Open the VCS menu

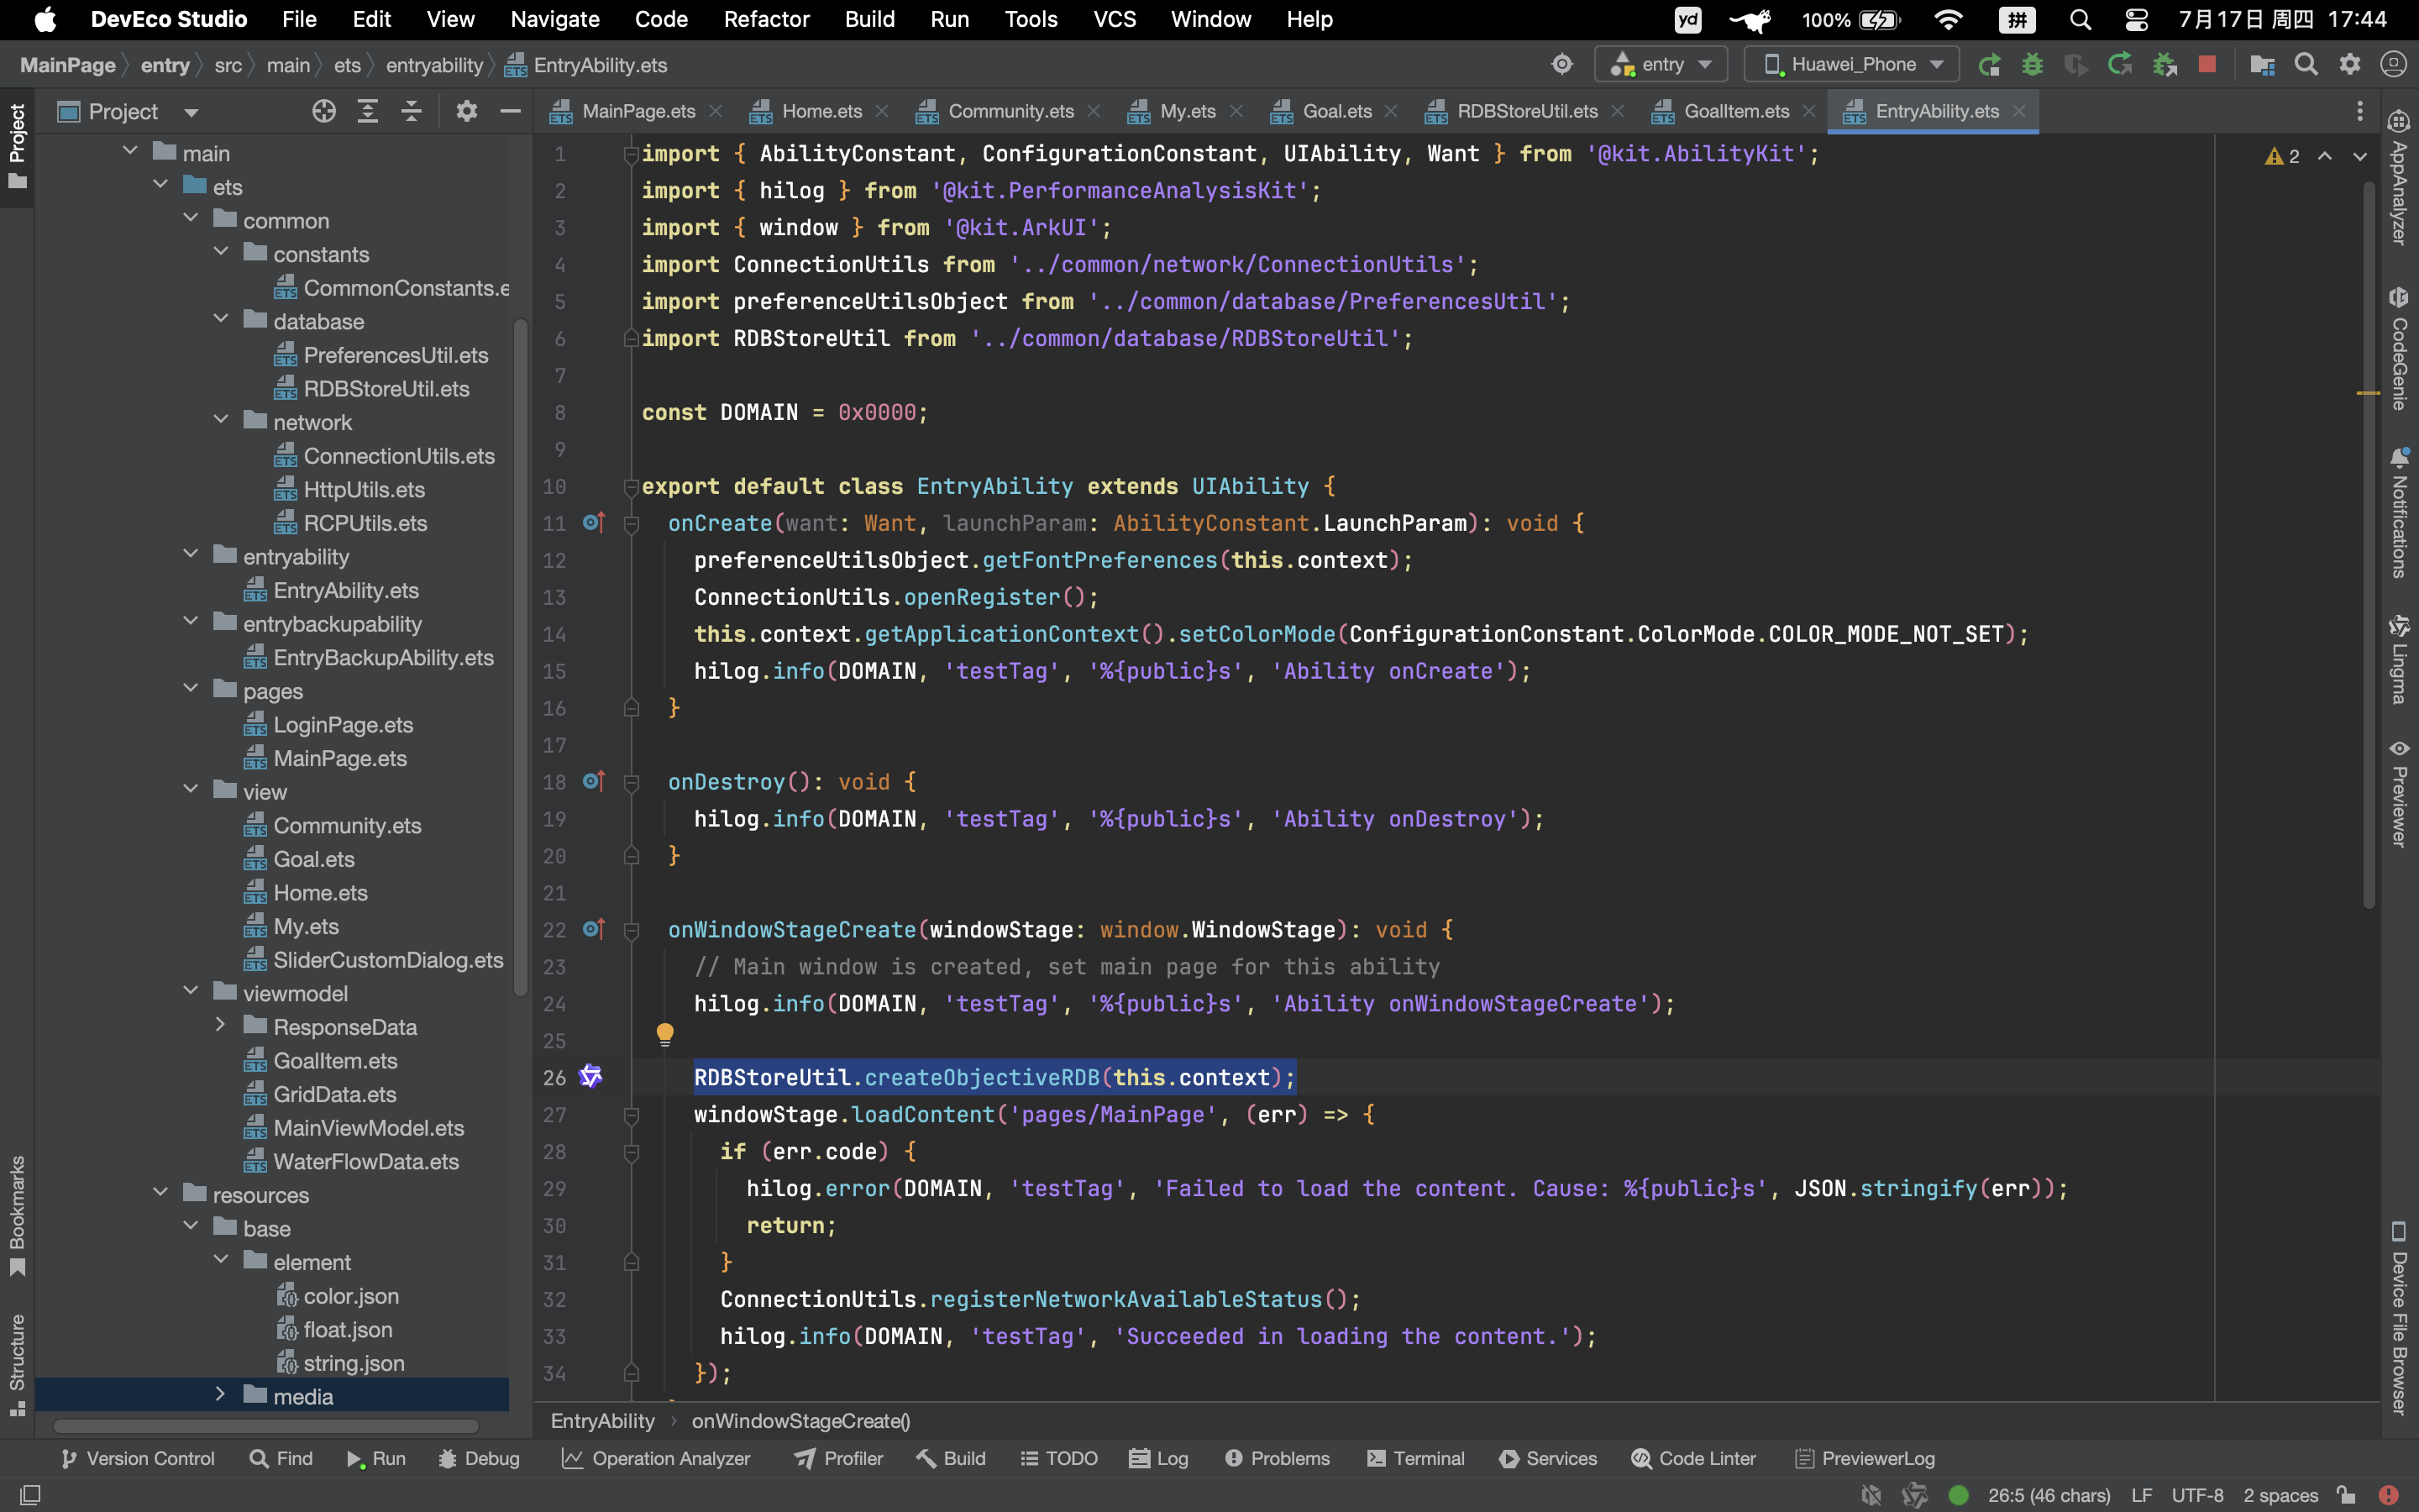(1115, 20)
